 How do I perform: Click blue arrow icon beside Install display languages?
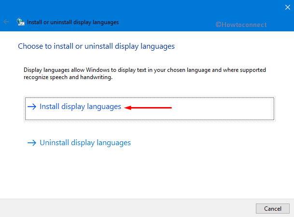click(x=32, y=107)
